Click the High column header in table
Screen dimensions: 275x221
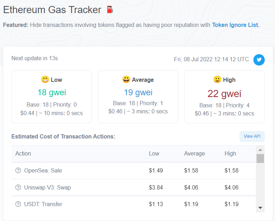tap(230, 153)
